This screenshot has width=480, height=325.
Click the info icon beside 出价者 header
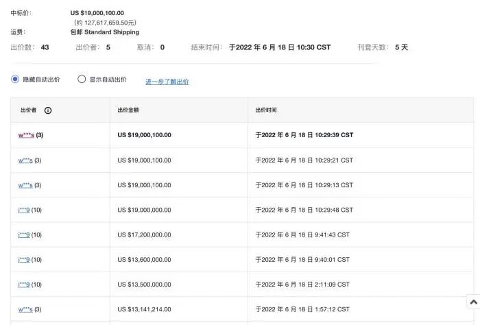(x=48, y=110)
